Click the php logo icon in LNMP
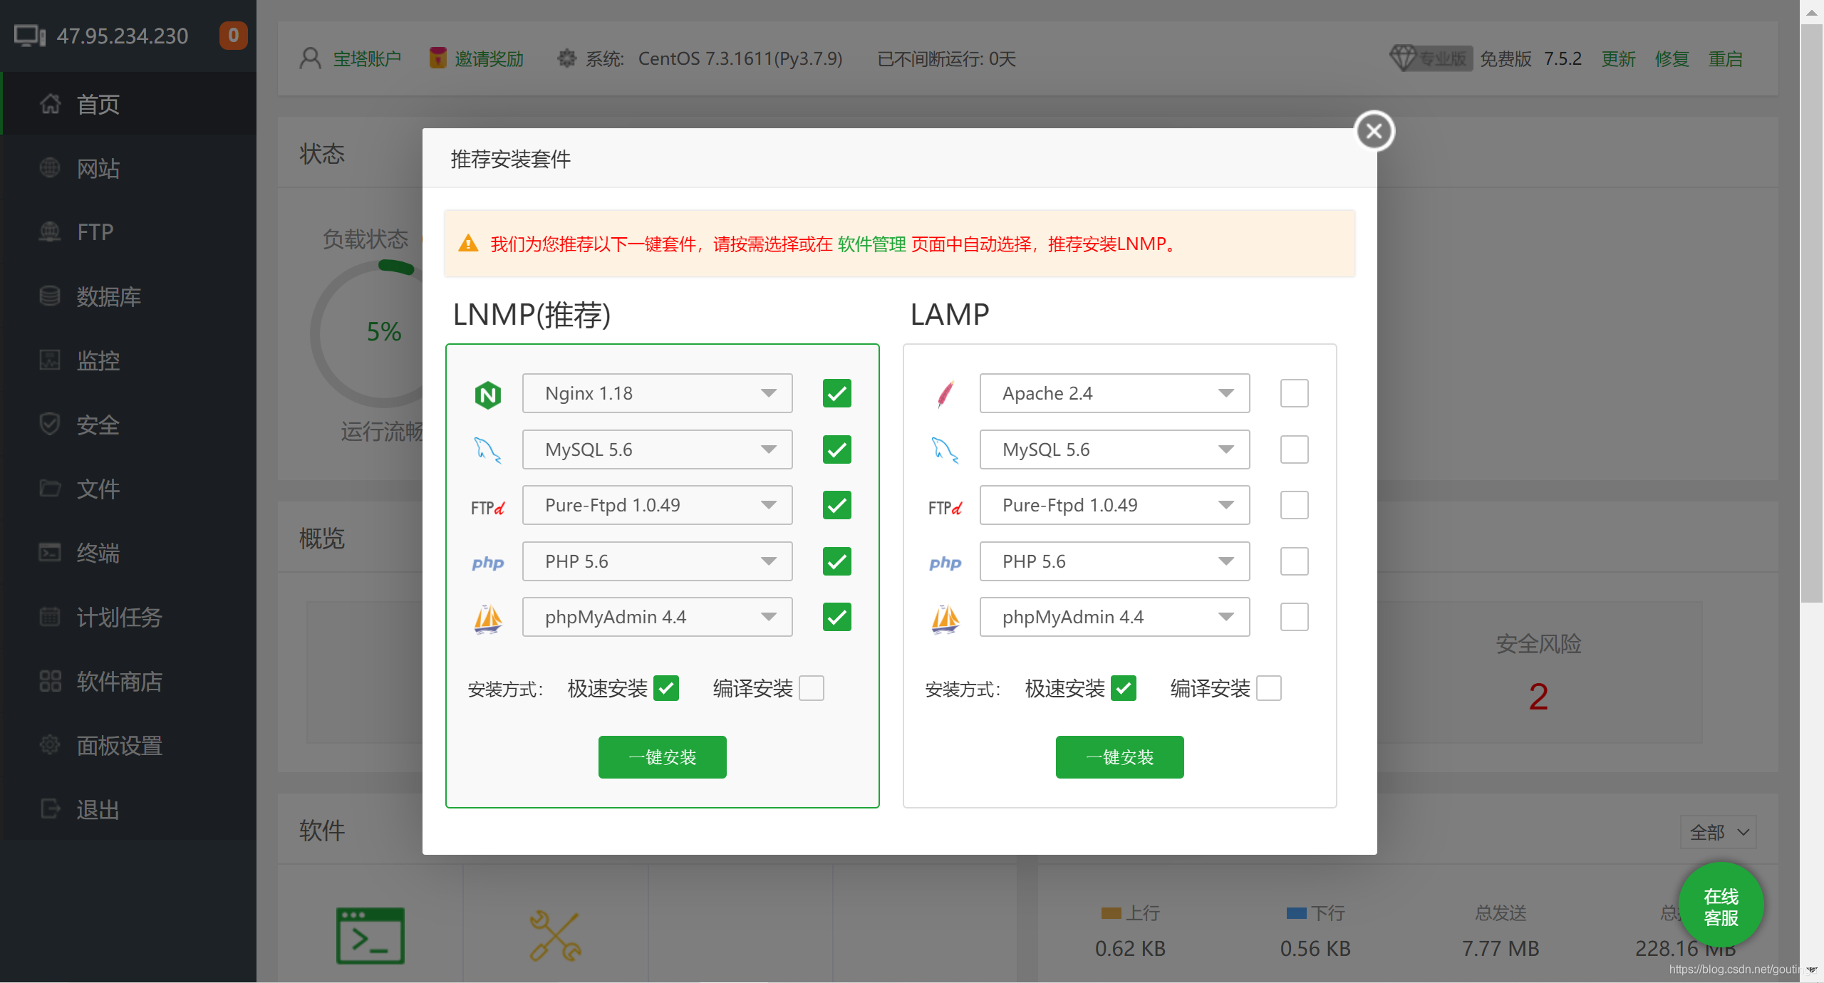Screen dimensions: 1824x983 (488, 563)
